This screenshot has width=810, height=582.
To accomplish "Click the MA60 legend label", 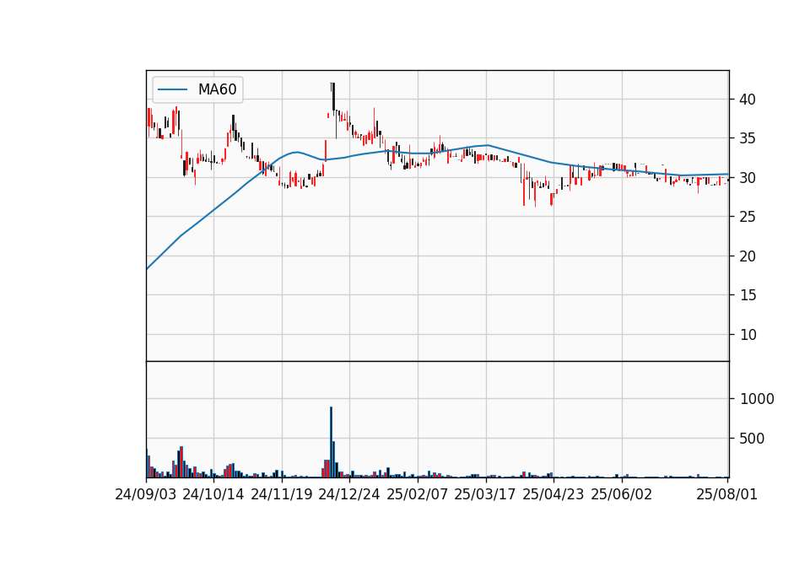I will click(x=217, y=89).
